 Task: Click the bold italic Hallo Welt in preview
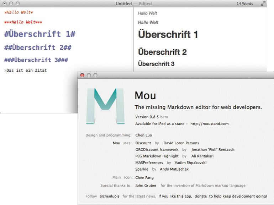[148, 22]
